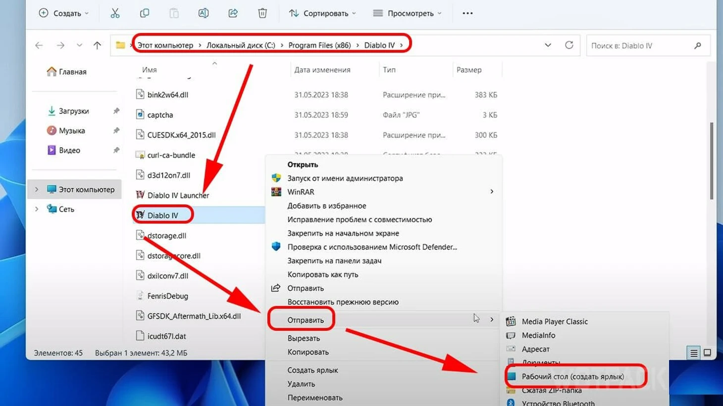Expand the Этот компьютер tree node

(x=37, y=189)
